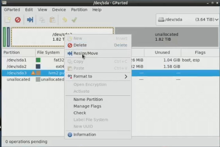Click the gray unallocated color swatch
The height and width of the screenshot is (147, 220).
[x=38, y=79]
